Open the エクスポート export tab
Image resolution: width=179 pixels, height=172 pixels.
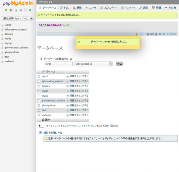click(x=108, y=8)
